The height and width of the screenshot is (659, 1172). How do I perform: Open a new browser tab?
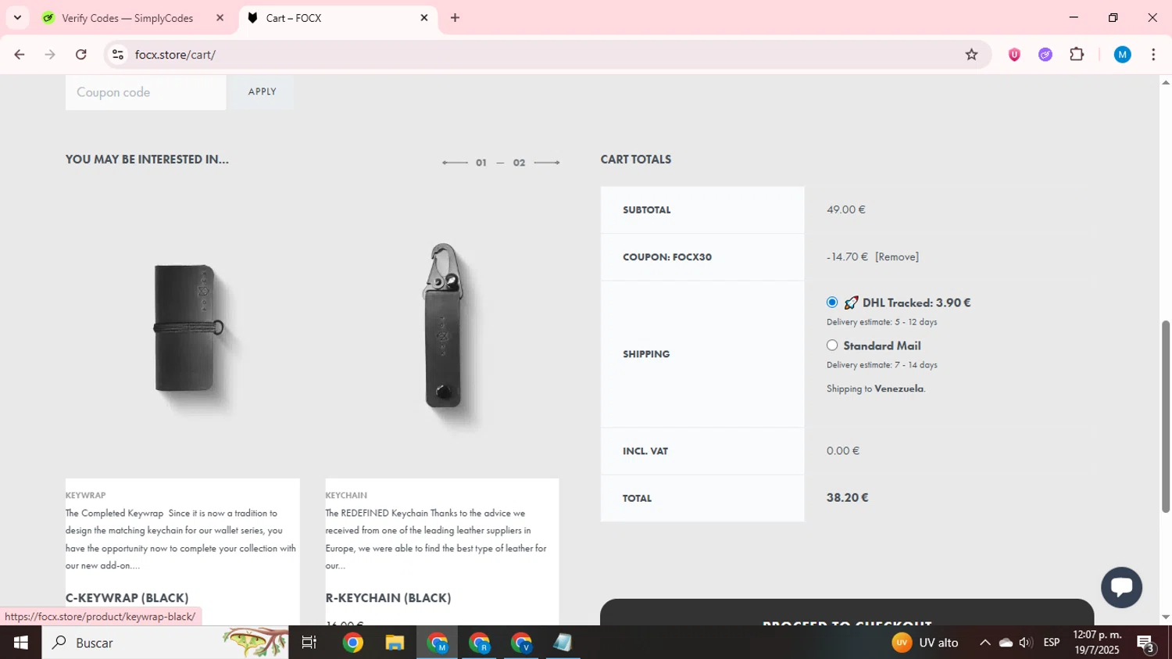point(455,18)
